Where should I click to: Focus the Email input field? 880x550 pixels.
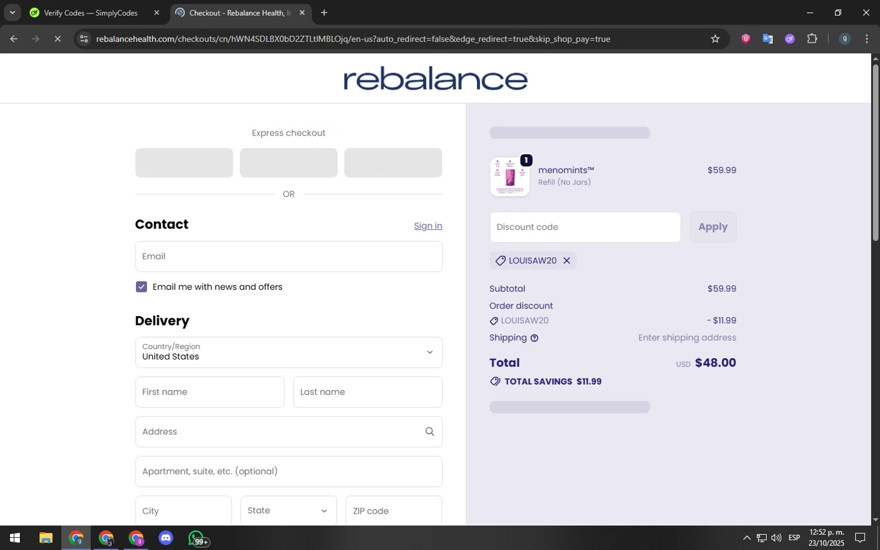coord(289,256)
